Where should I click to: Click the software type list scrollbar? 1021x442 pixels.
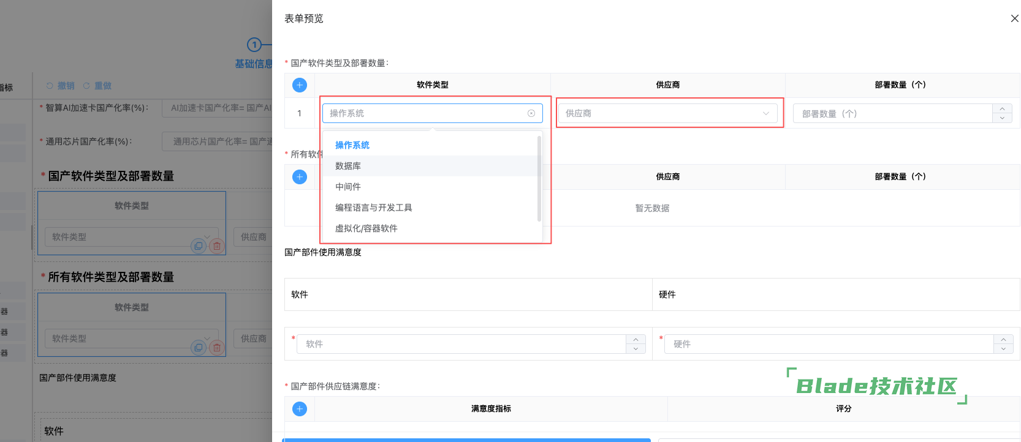click(539, 178)
